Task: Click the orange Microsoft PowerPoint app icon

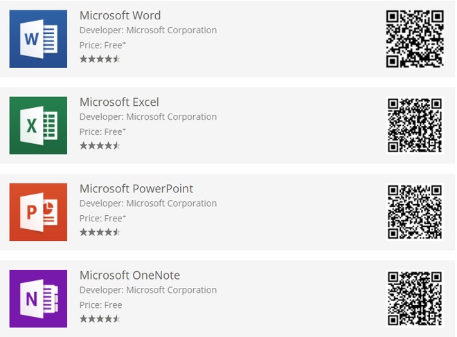Action: point(38,212)
